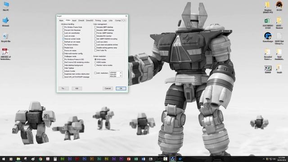
Task: Open the DirectX tab
Action: point(81,21)
